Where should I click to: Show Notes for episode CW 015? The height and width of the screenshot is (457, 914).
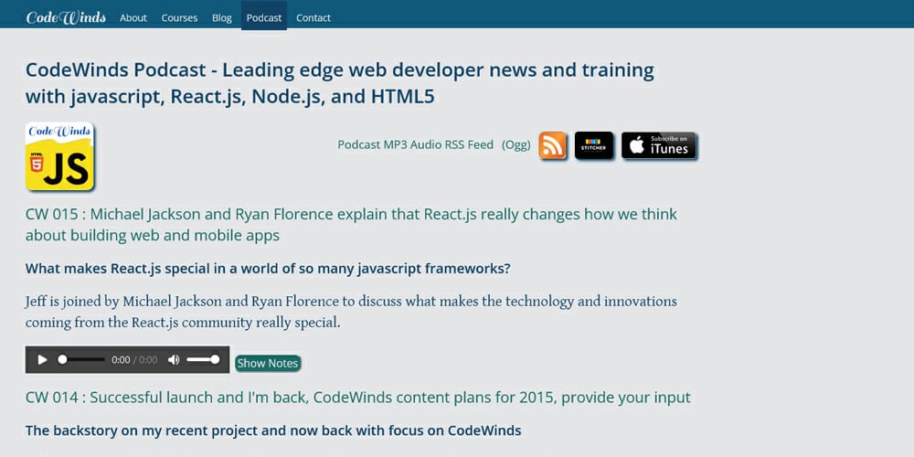click(x=268, y=363)
